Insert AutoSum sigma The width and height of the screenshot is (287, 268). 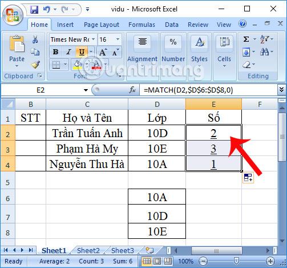(246, 39)
